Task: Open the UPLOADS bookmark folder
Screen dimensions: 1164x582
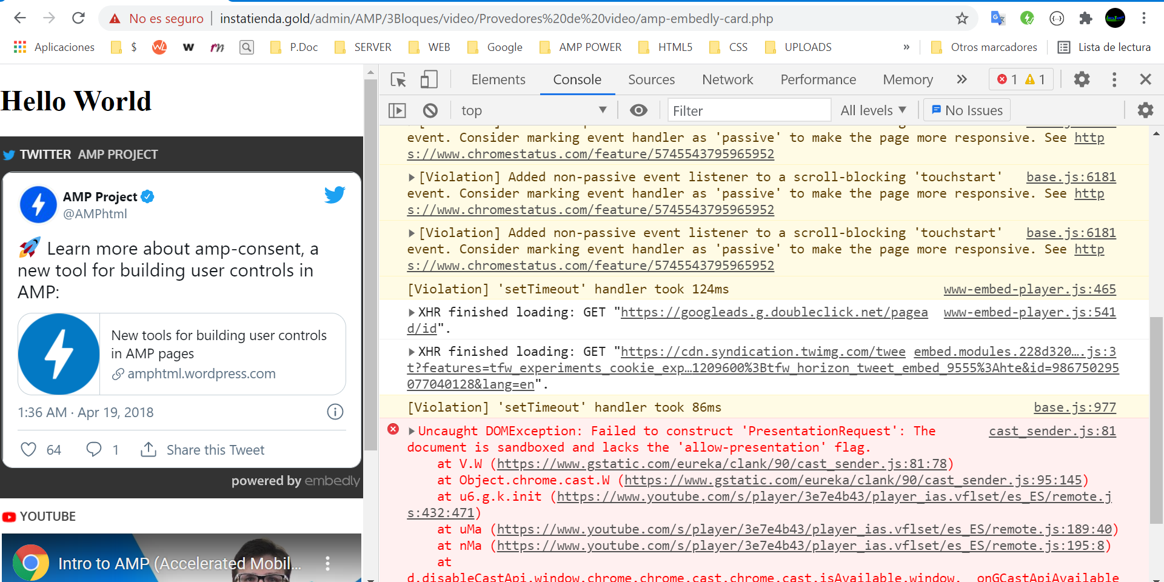Action: click(798, 47)
